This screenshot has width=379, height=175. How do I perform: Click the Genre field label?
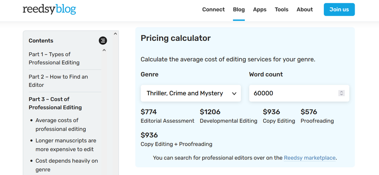[150, 74]
